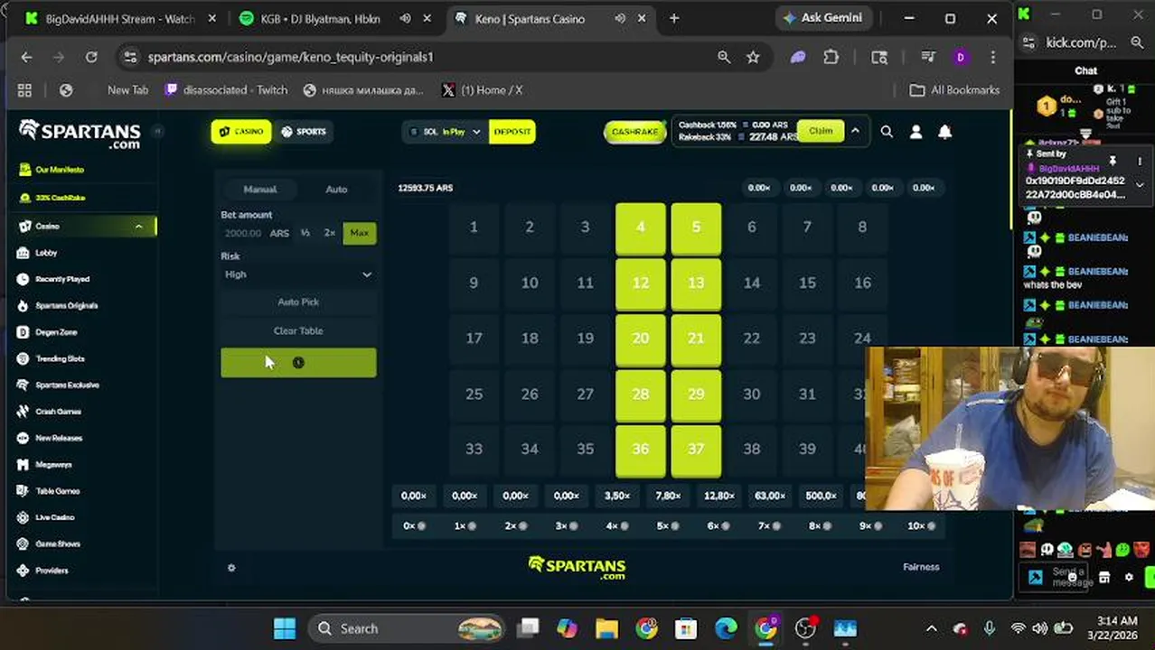The width and height of the screenshot is (1155, 650).
Task: Open the Risk High dropdown
Action: tap(298, 274)
